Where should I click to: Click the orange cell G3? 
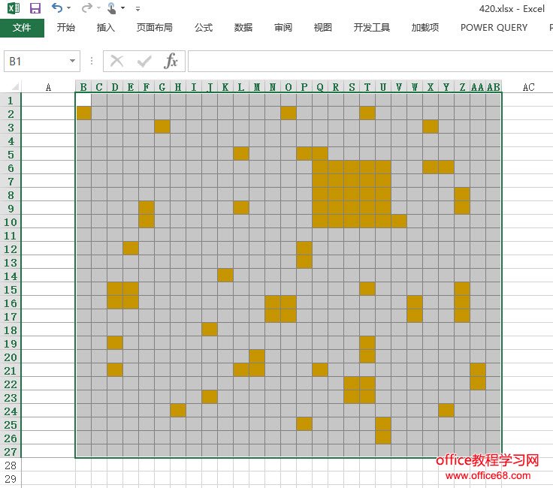pyautogui.click(x=162, y=126)
